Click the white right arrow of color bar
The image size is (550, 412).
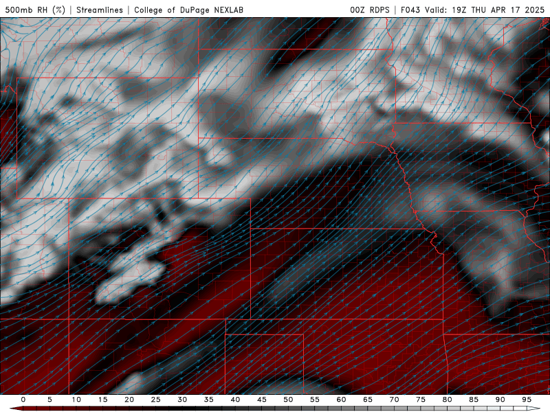click(533, 408)
